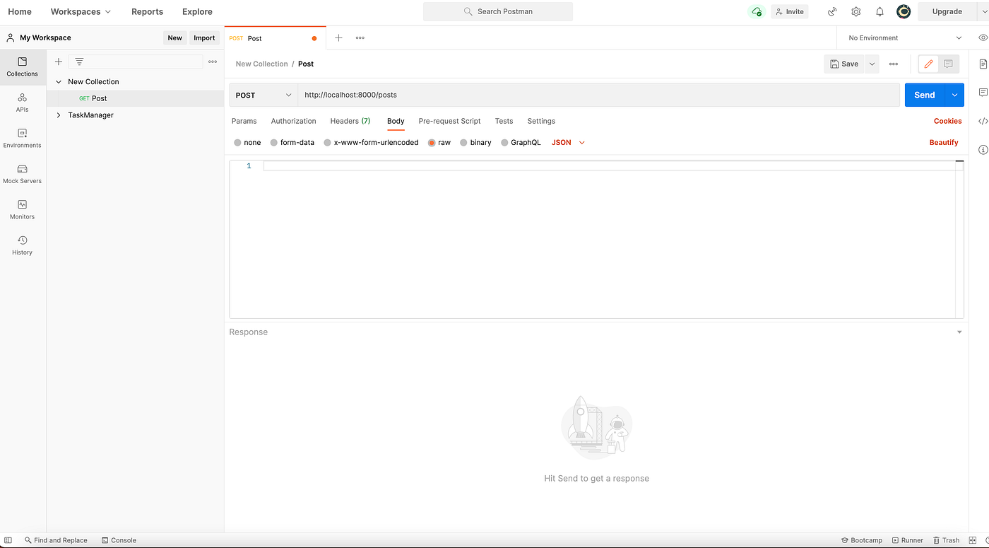
Task: Open the code snippet generator
Action: 982,121
